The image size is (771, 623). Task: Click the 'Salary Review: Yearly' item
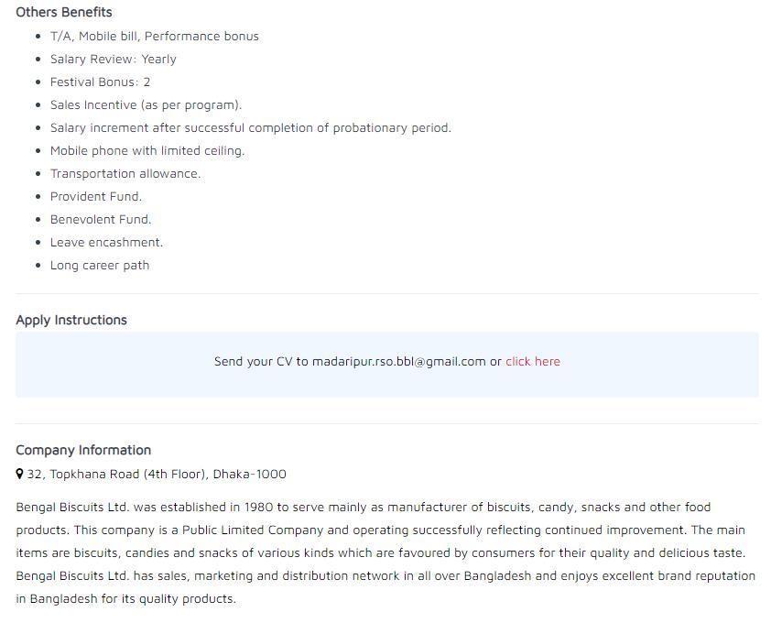[114, 59]
